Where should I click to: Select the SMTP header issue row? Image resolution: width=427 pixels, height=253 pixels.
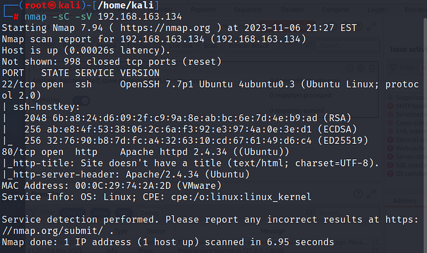(x=407, y=105)
